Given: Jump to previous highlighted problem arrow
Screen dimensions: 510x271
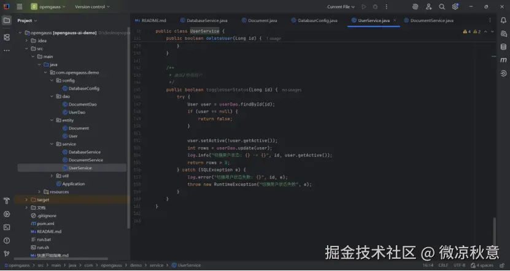Looking at the screenshot, I should pos(485,31).
